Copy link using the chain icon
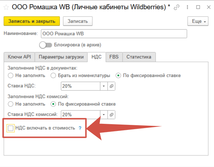 [177, 7]
